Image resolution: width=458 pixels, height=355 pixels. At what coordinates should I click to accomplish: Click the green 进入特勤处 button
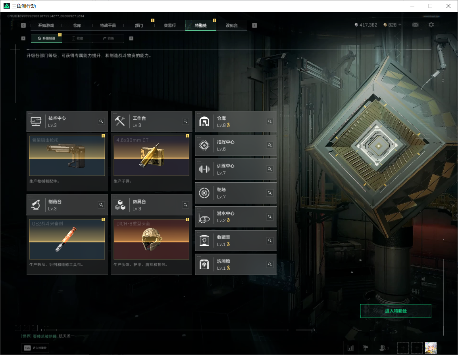click(x=396, y=311)
